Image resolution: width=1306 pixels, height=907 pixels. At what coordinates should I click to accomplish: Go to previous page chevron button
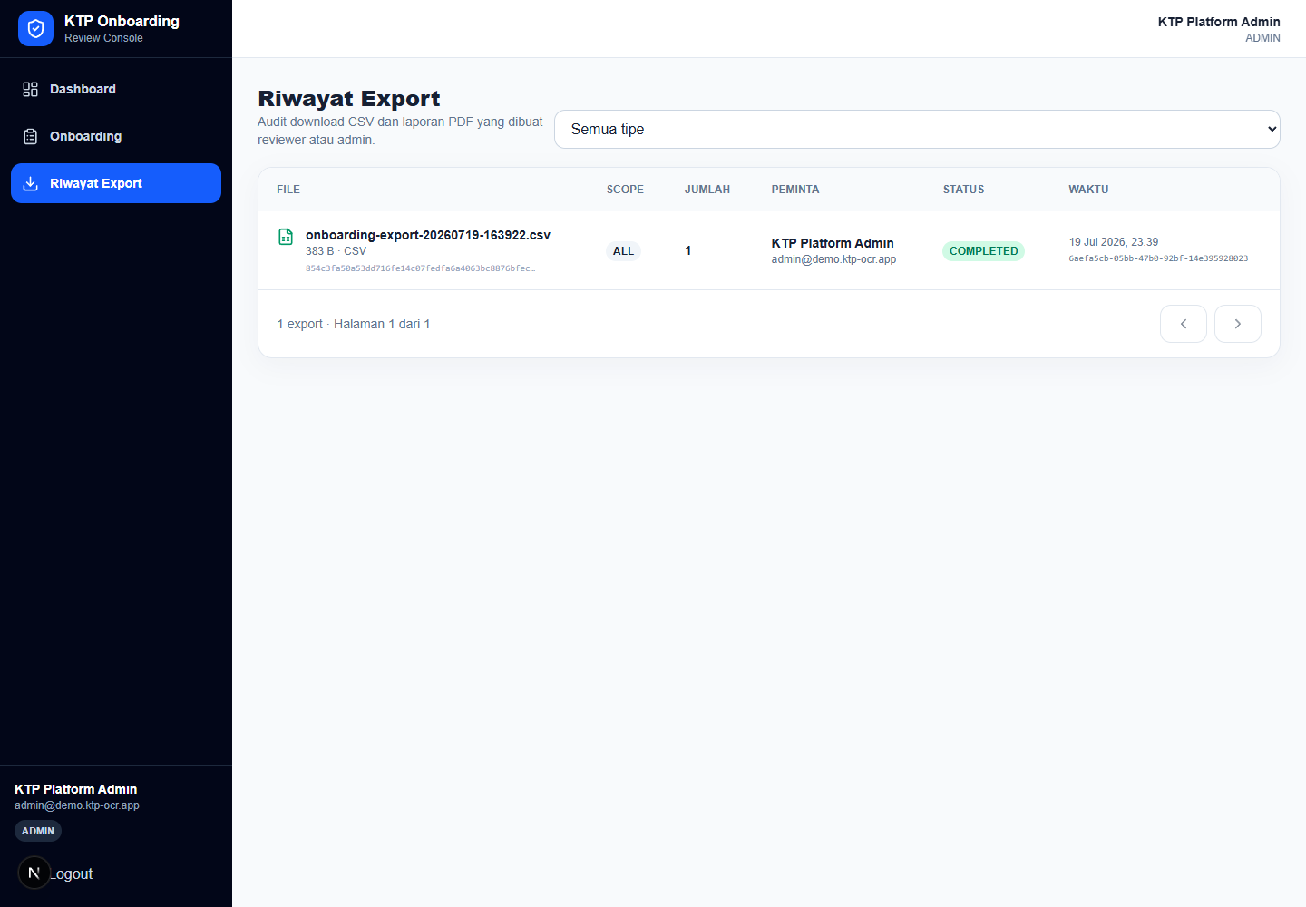tap(1184, 324)
